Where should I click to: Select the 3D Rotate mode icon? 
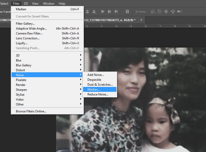point(153,12)
